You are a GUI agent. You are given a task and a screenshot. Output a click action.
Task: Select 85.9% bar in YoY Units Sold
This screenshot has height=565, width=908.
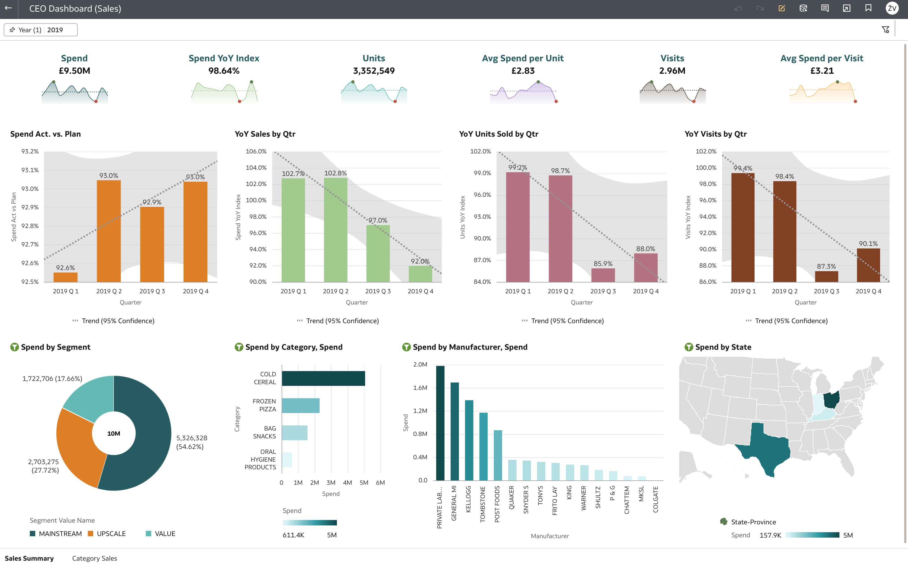603,275
